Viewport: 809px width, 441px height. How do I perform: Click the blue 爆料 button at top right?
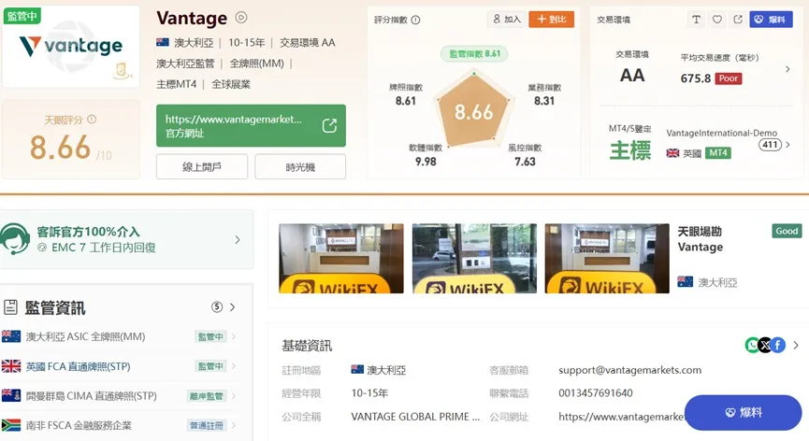coord(771,19)
